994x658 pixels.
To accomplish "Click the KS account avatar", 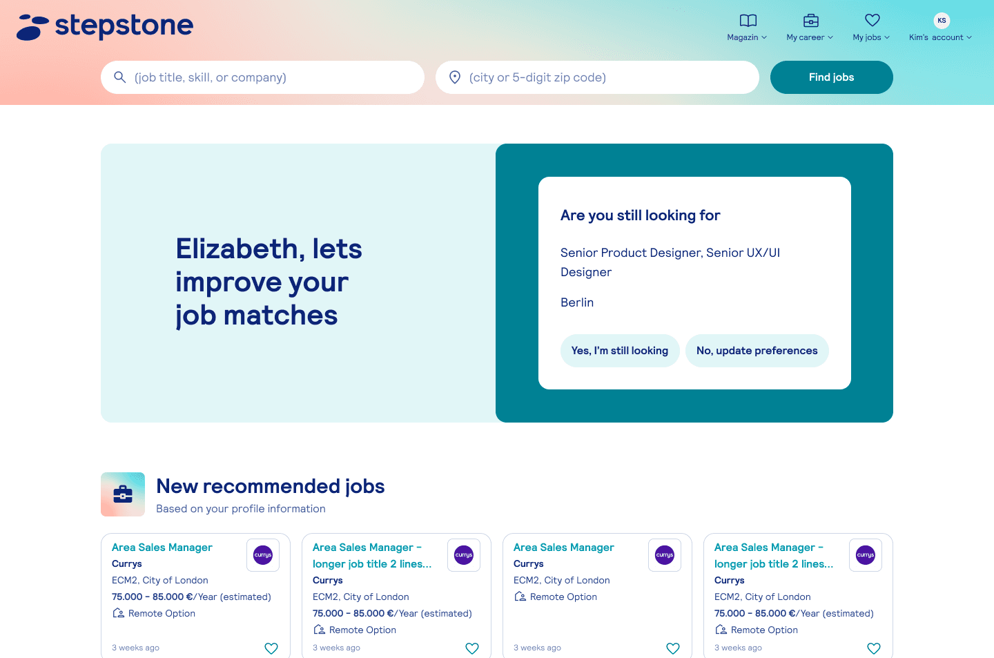I will pyautogui.click(x=942, y=21).
